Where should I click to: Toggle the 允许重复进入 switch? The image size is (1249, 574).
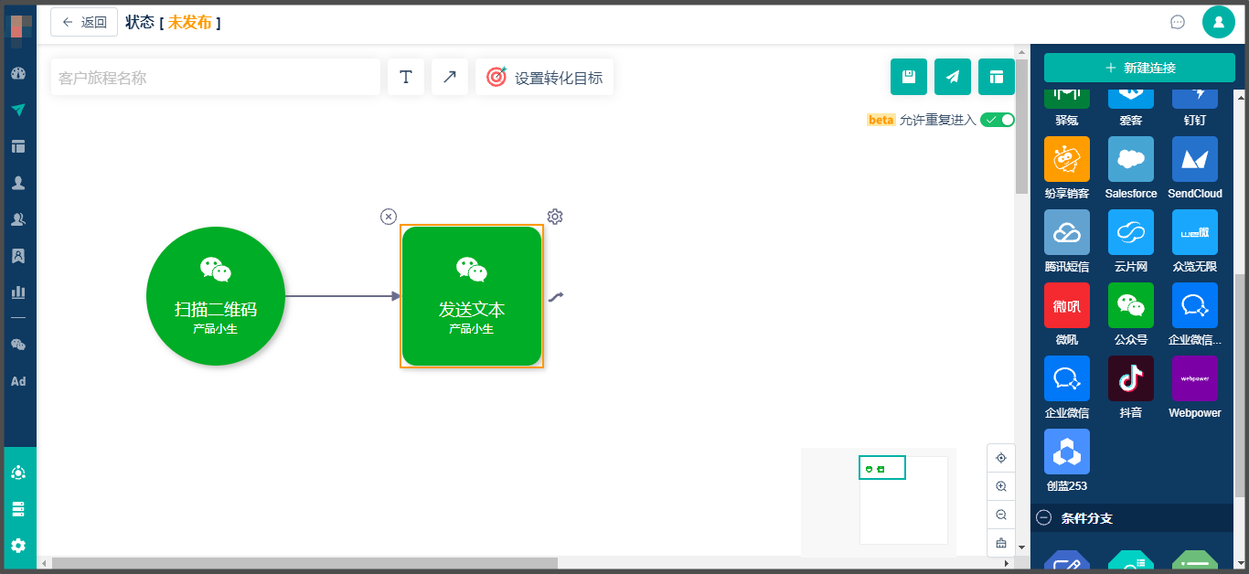click(x=998, y=120)
